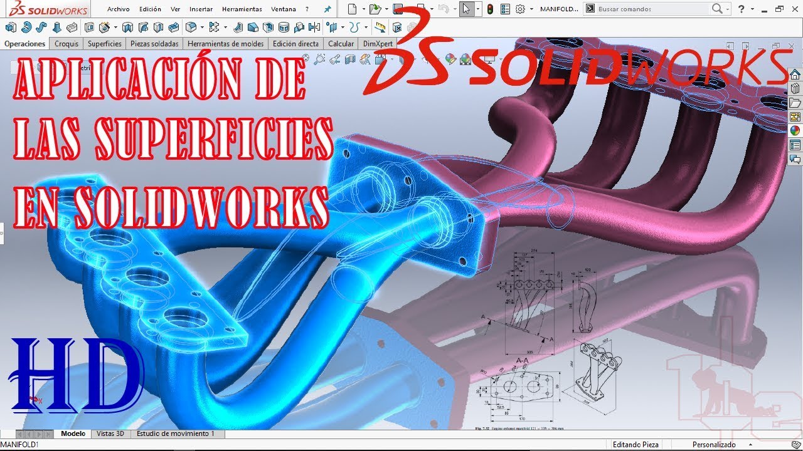Expand the Geometría de referencia dropdown arrow
803x451 pixels.
343,28
